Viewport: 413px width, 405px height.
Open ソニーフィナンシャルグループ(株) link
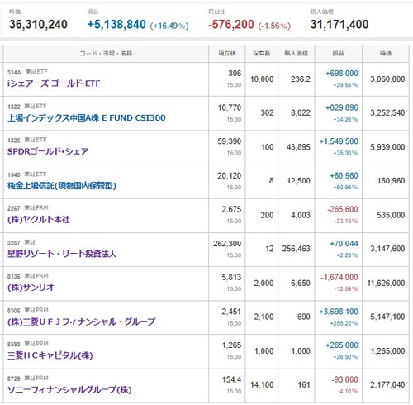tap(69, 389)
